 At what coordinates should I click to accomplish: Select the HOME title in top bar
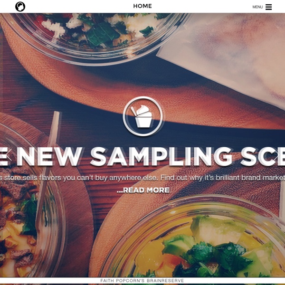(x=142, y=6)
